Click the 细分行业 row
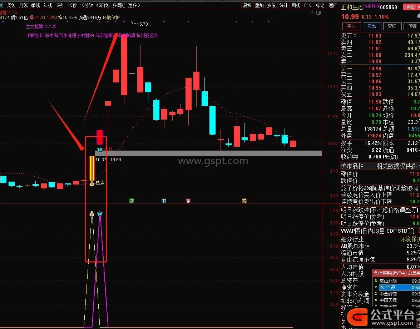Viewport: 420px width, 329px height. point(380,239)
